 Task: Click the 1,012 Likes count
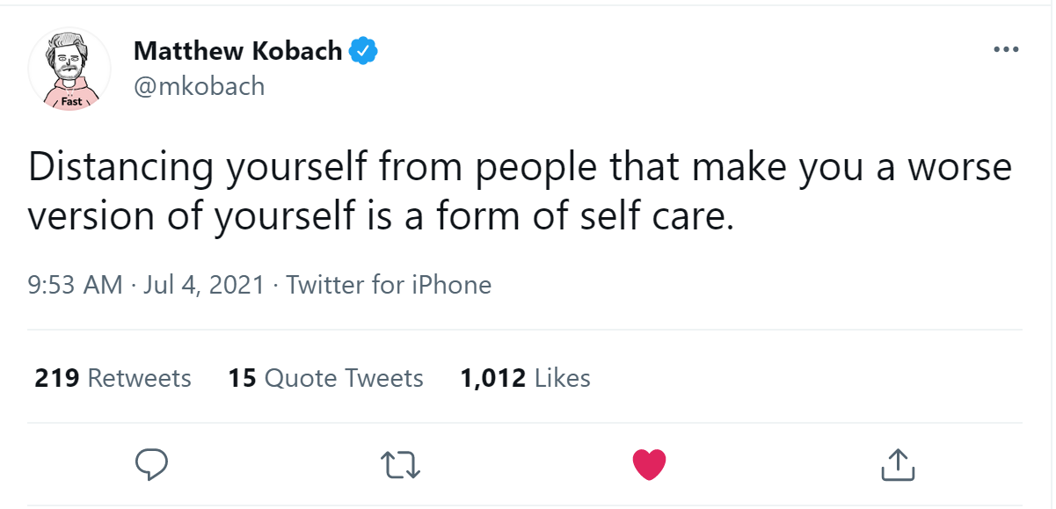click(x=524, y=378)
